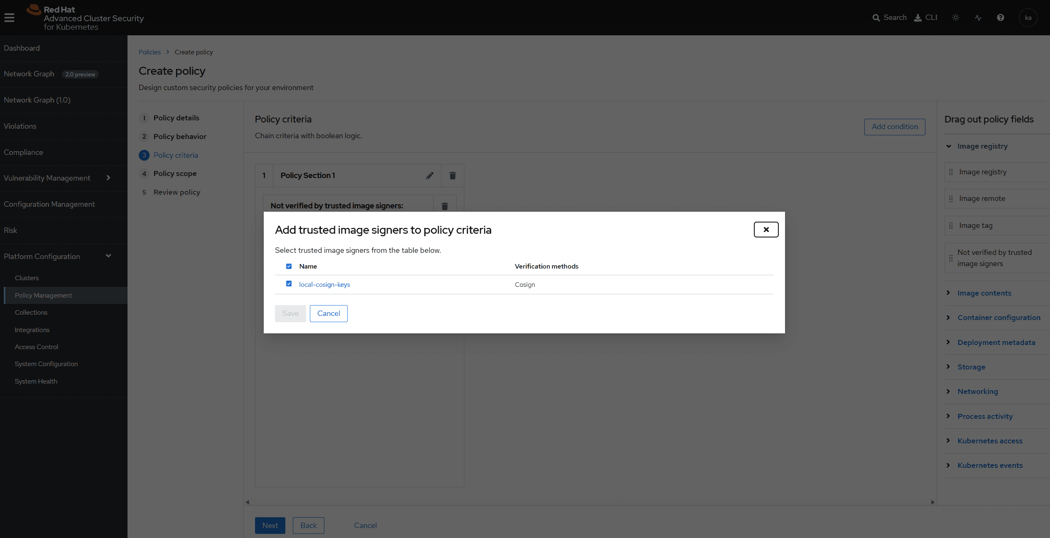Toggle the select-all signers checkbox
Viewport: 1050px width, 538px height.
click(289, 266)
